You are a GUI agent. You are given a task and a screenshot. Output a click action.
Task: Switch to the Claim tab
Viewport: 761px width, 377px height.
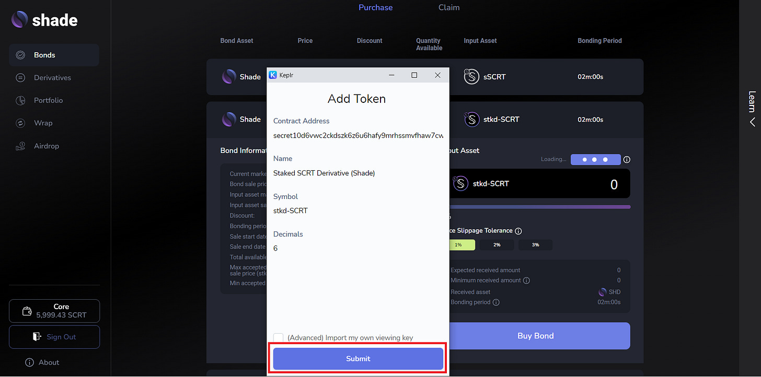(x=449, y=7)
